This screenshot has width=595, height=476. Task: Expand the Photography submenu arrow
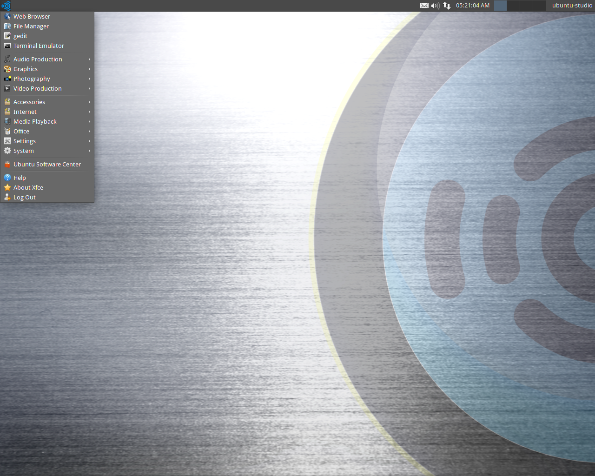tap(89, 79)
